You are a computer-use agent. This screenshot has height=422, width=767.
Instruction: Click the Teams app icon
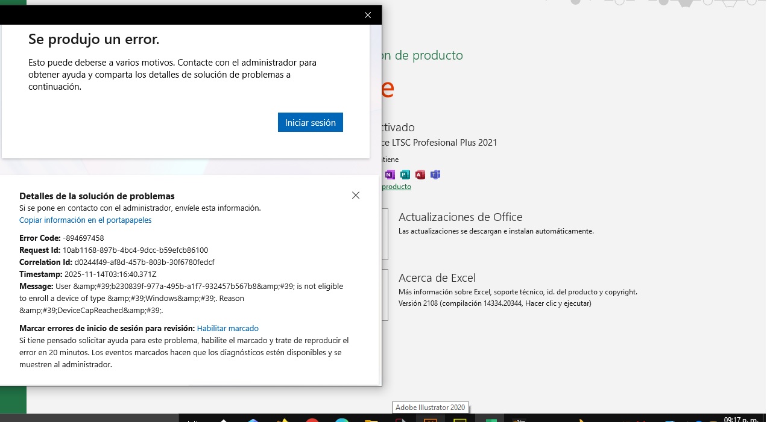click(435, 175)
